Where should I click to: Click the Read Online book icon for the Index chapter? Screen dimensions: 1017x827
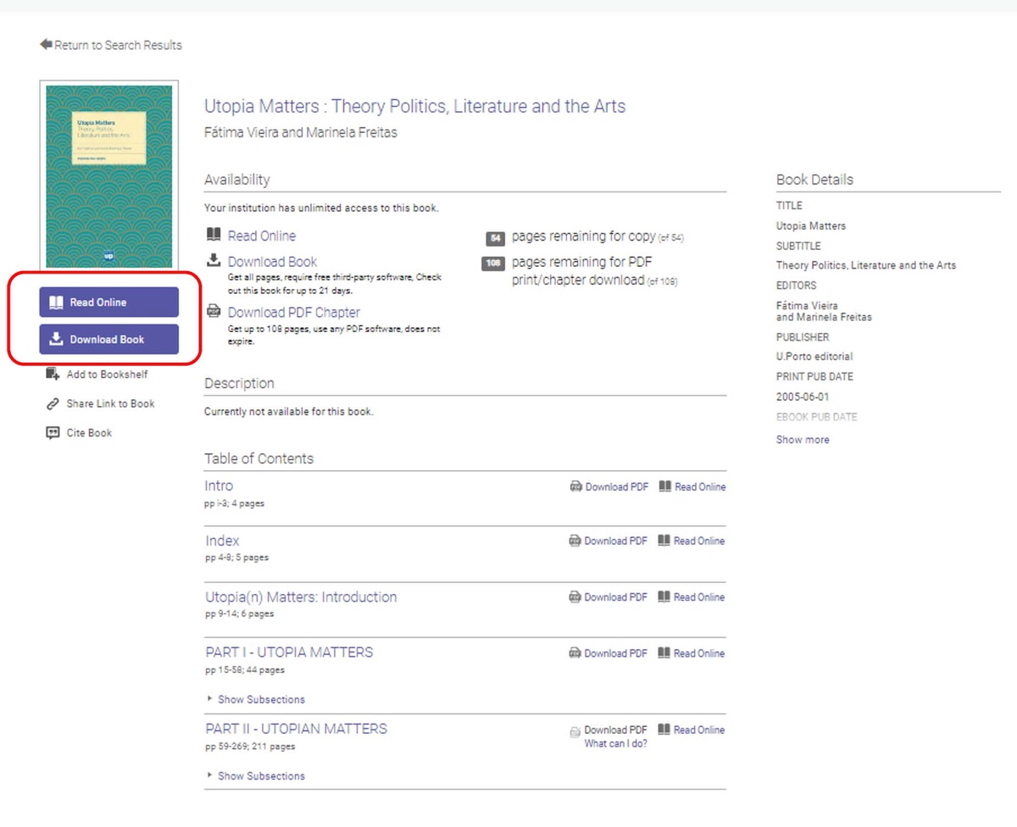(x=664, y=541)
